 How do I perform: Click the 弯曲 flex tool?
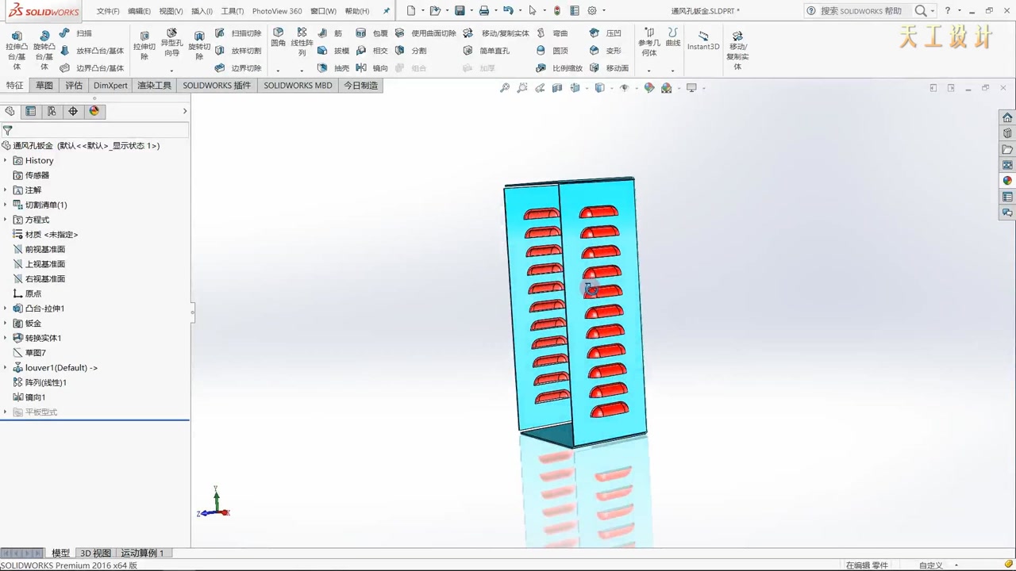552,33
